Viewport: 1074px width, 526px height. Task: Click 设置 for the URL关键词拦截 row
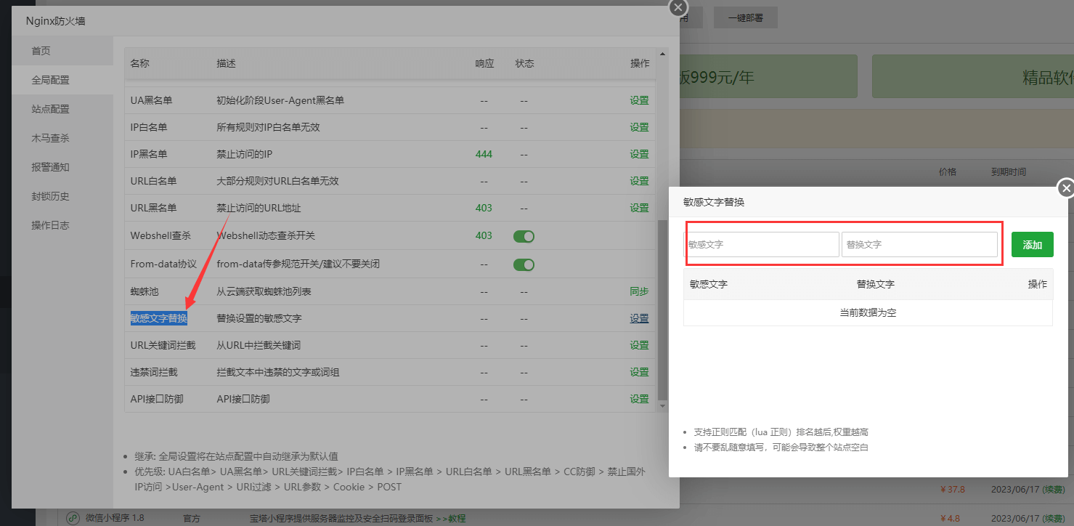639,345
